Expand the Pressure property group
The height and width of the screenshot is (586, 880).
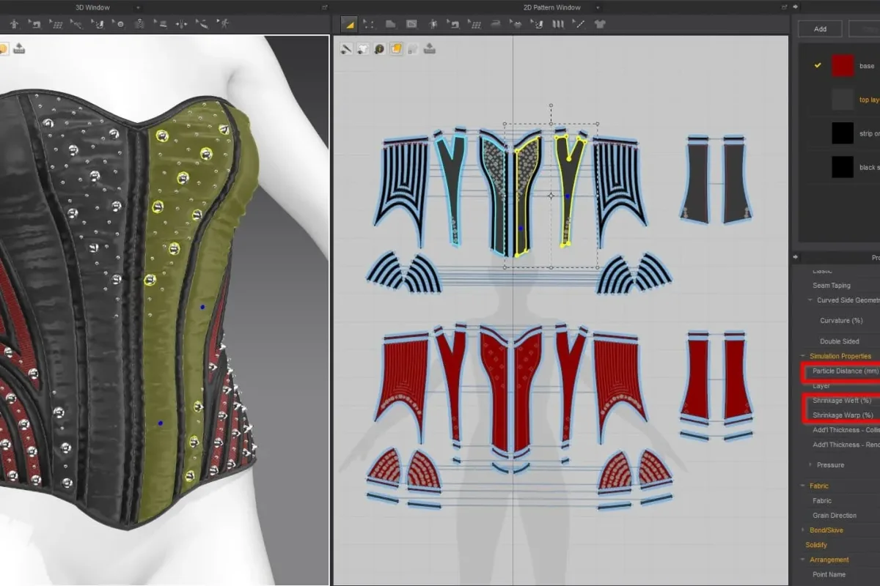tap(810, 465)
